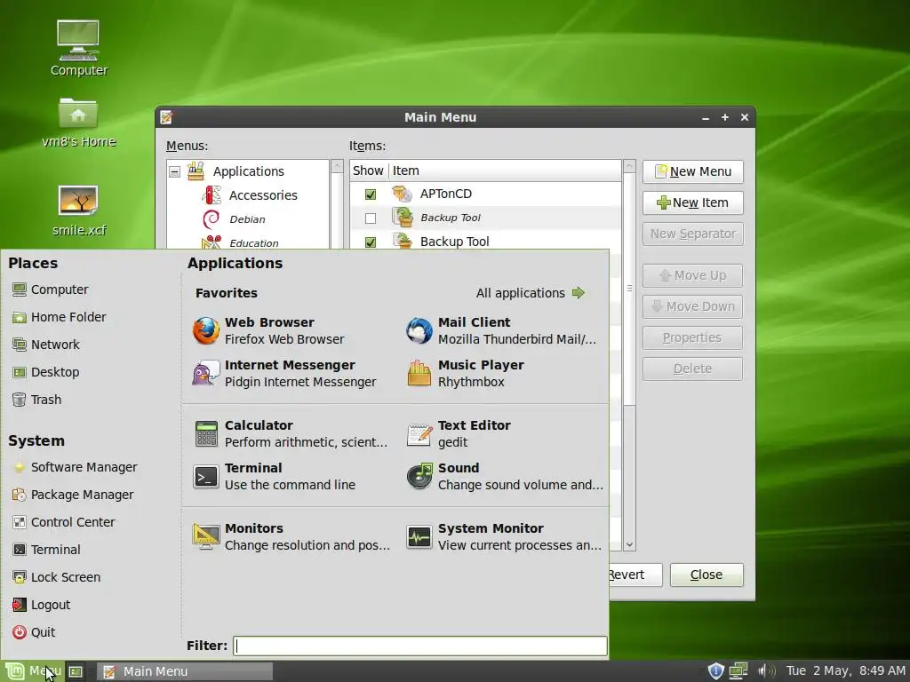Uncheck the second Backup Tool checkbox
Screen dimensions: 910x682
[x=371, y=242]
